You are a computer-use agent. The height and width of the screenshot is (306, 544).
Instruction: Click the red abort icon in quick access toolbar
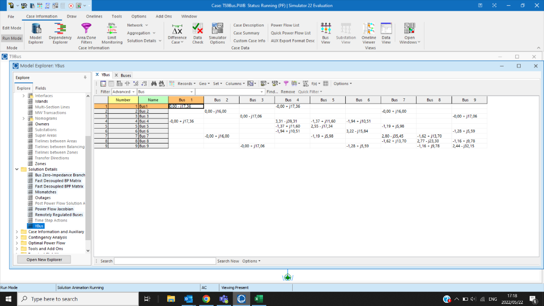pos(71,5)
